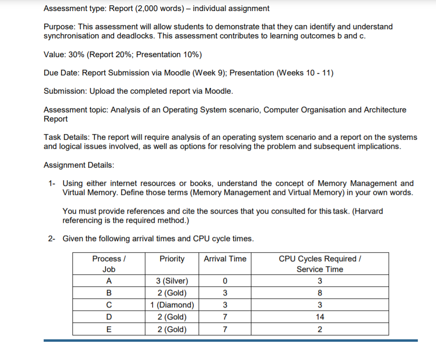Click the 'Assignment Details:' heading
Viewport: 436px width, 342px height.
click(x=79, y=165)
